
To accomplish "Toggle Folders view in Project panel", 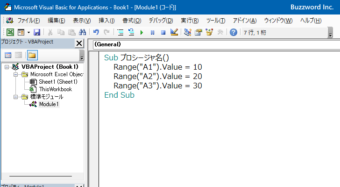I will pos(32,55).
